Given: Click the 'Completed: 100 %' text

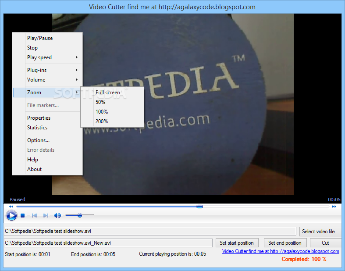Looking at the screenshot, I should (x=304, y=259).
